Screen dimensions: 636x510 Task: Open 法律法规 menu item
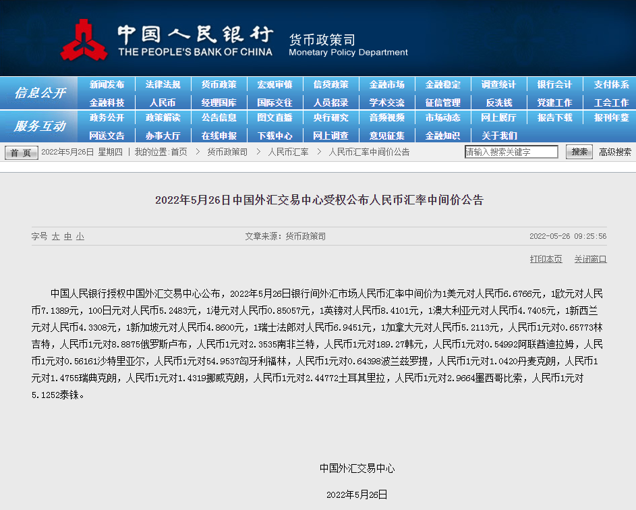coord(163,84)
